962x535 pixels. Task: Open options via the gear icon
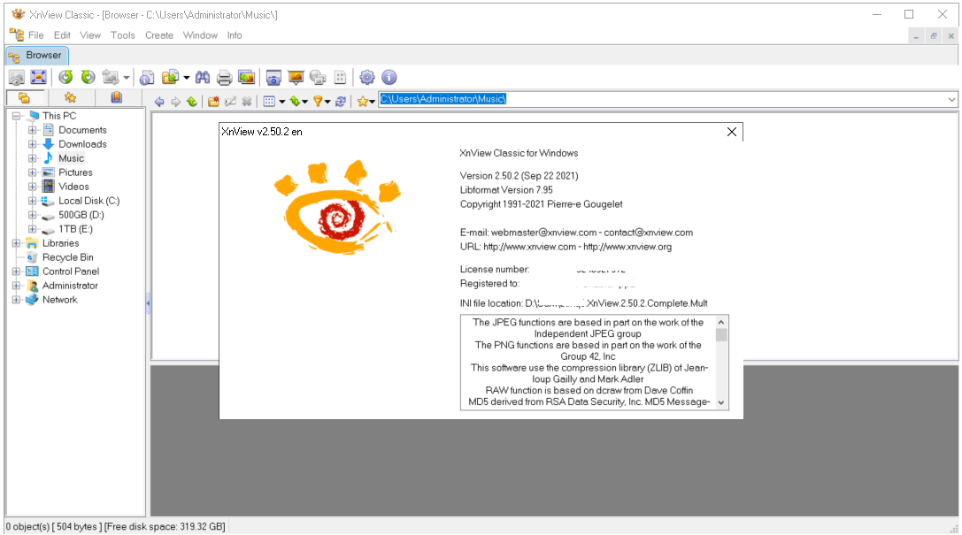pos(367,77)
